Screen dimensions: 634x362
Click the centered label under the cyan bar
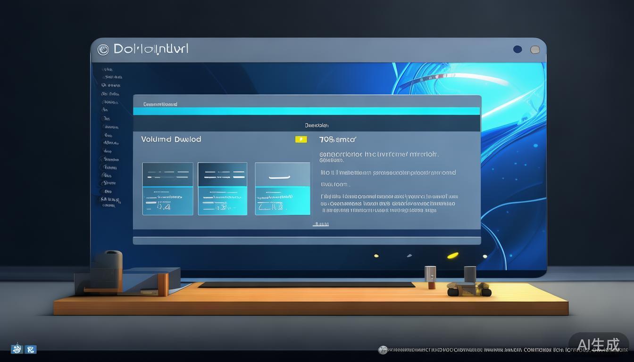tap(317, 125)
